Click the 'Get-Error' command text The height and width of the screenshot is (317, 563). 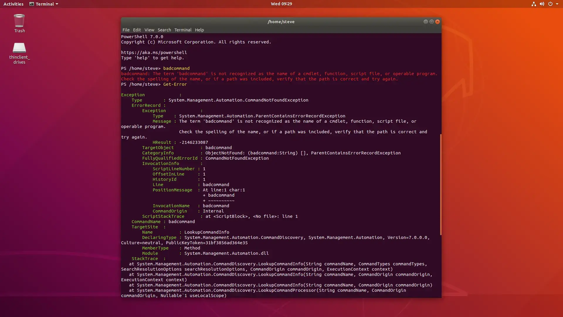(x=175, y=84)
